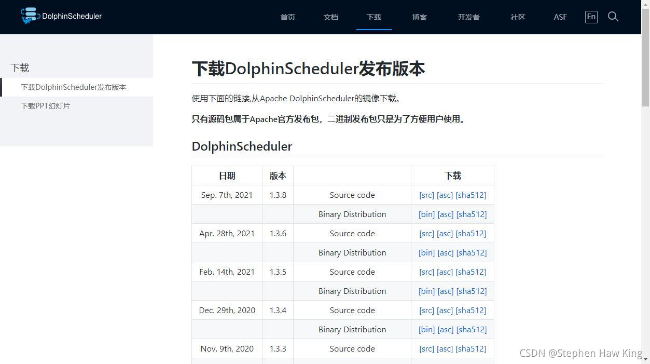
Task: Switch language with the En button
Action: [x=591, y=17]
